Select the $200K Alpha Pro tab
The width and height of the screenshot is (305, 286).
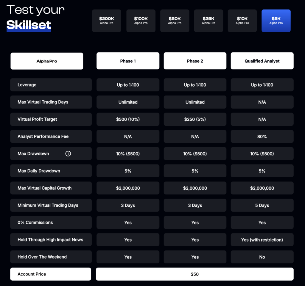pyautogui.click(x=107, y=21)
